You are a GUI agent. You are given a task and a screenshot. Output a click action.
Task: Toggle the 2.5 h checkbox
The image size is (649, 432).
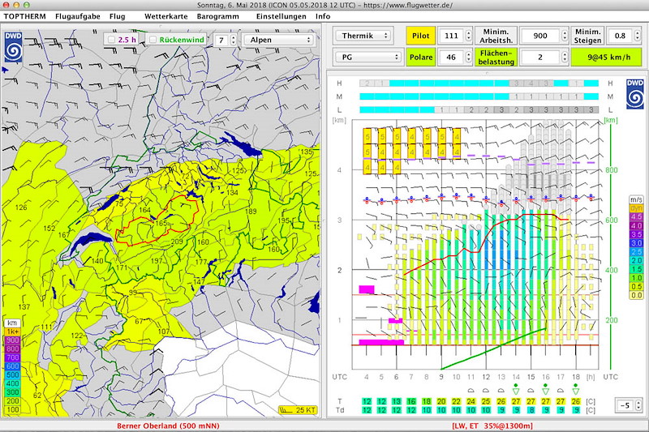tap(111, 40)
